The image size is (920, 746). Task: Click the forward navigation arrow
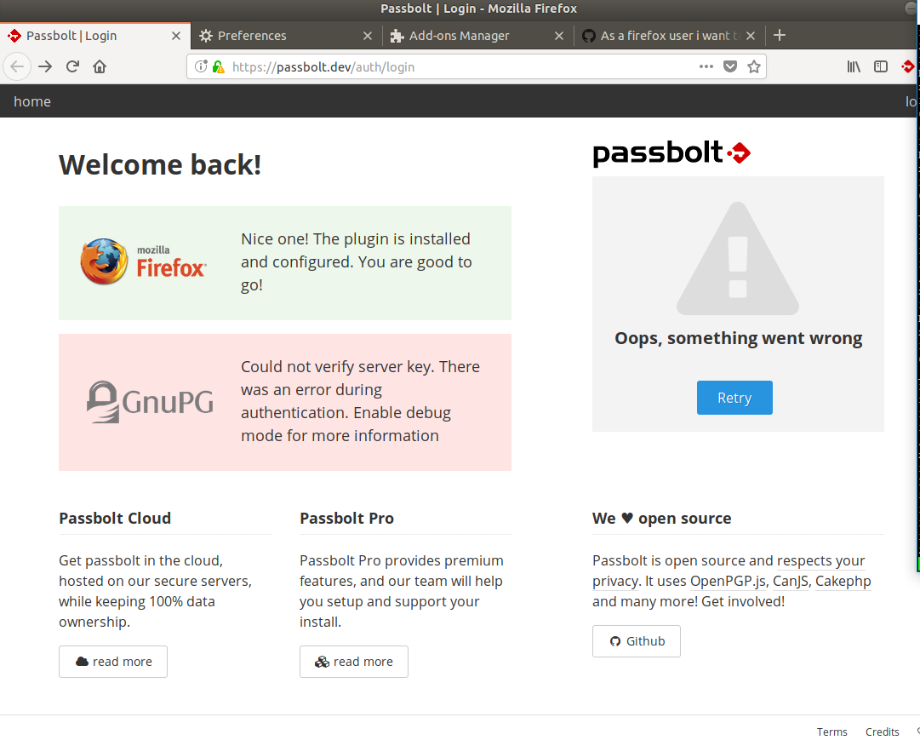click(x=45, y=66)
